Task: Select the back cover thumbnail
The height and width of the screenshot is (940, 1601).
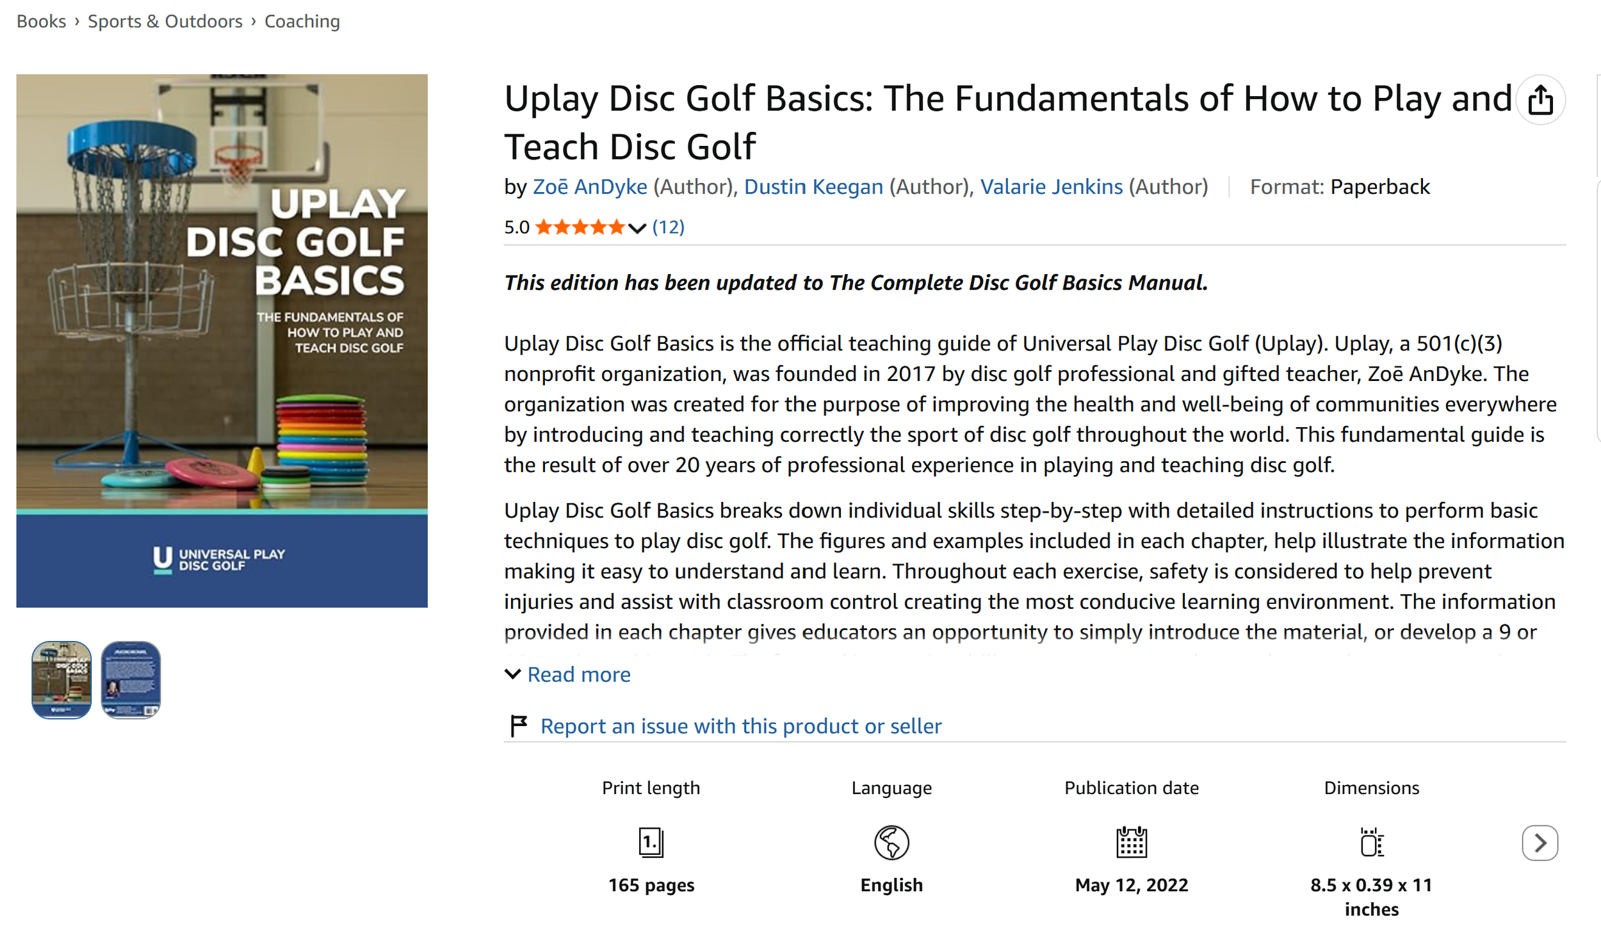Action: [131, 679]
